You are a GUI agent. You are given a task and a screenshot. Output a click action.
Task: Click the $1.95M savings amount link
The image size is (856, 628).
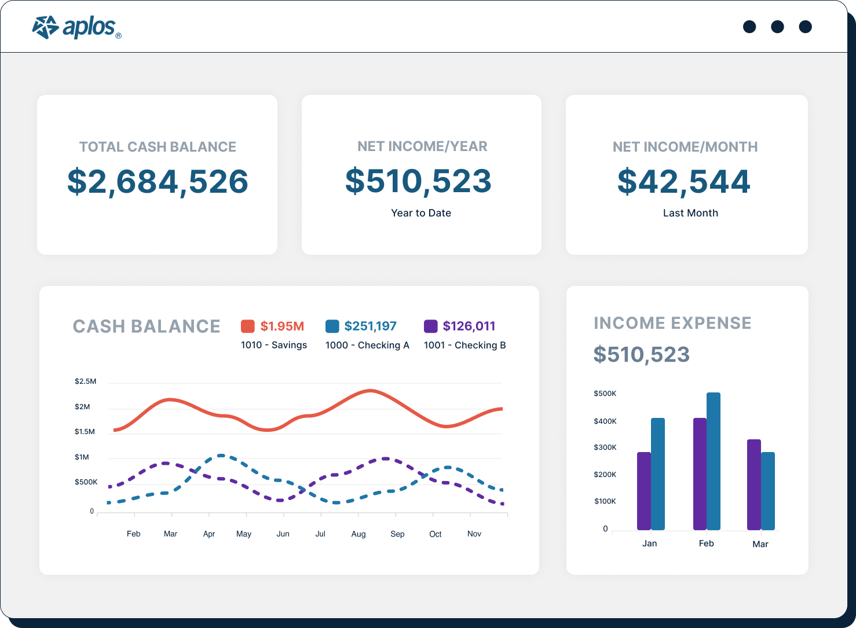coord(282,325)
